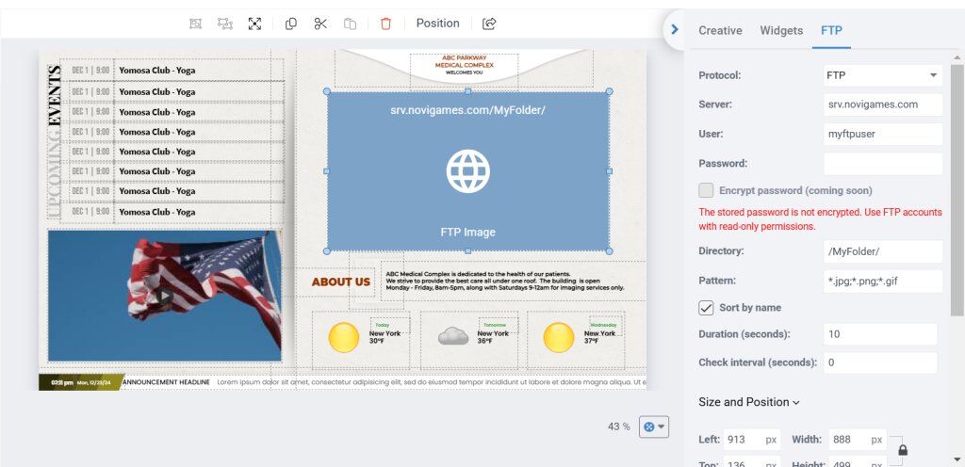
Task: Collapse the side panel with the chevron arrow
Action: tap(674, 29)
